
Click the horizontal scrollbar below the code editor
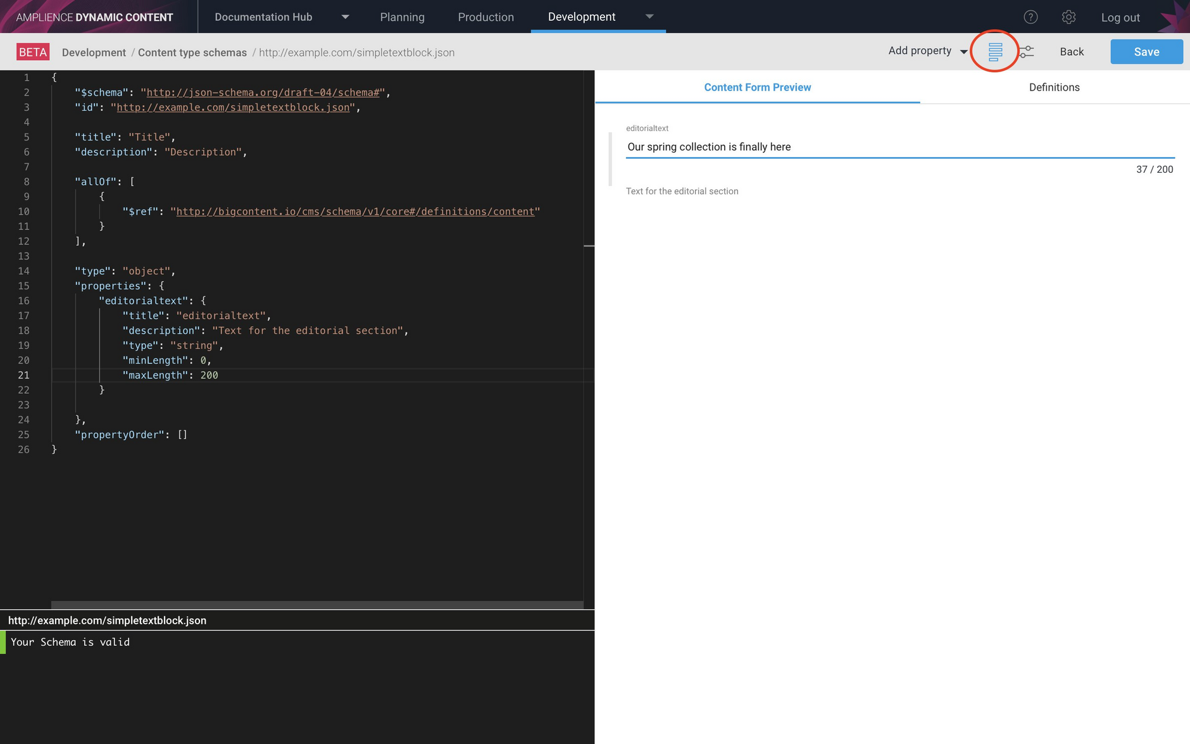[316, 603]
